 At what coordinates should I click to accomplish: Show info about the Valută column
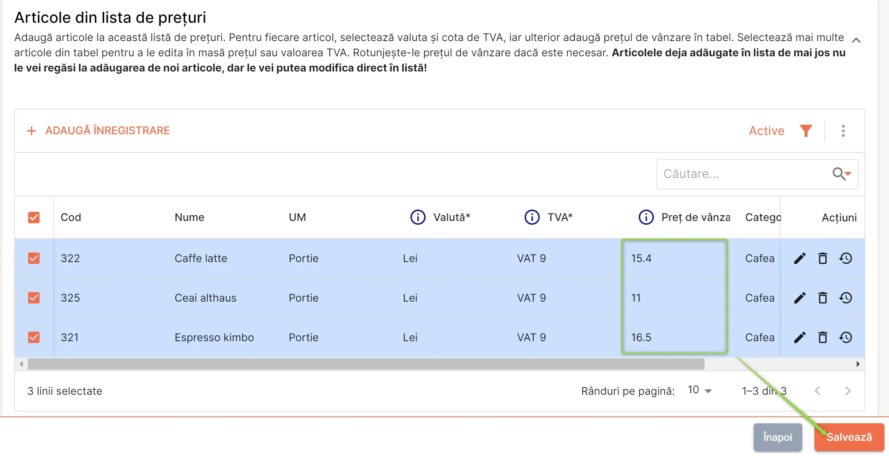coord(418,217)
